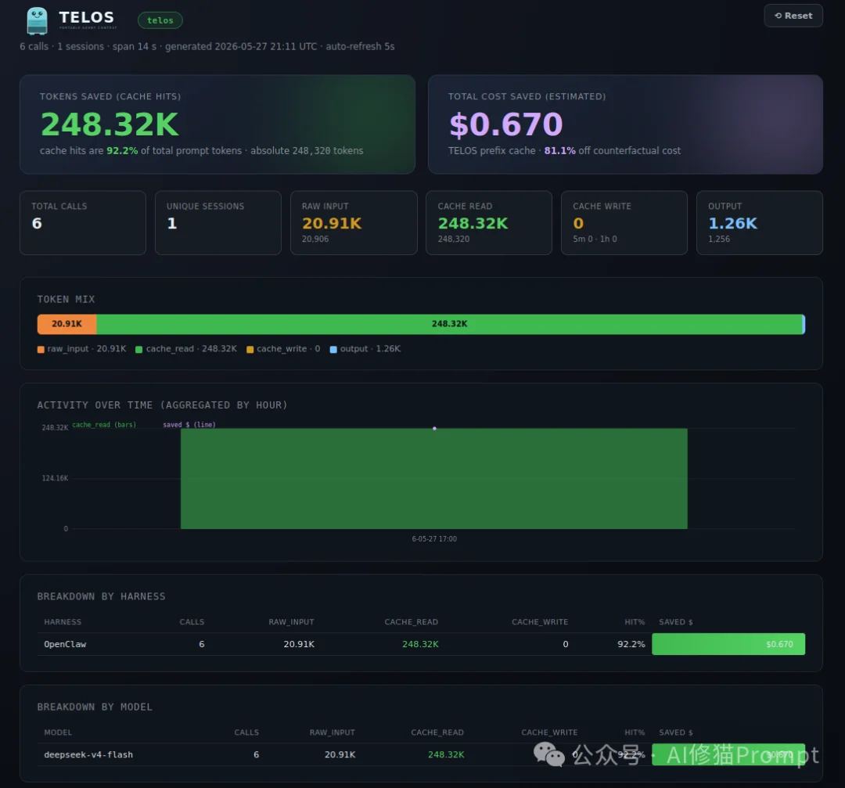The image size is (845, 788).
Task: Click the yellow cache_write legend swatch
Action: (250, 349)
